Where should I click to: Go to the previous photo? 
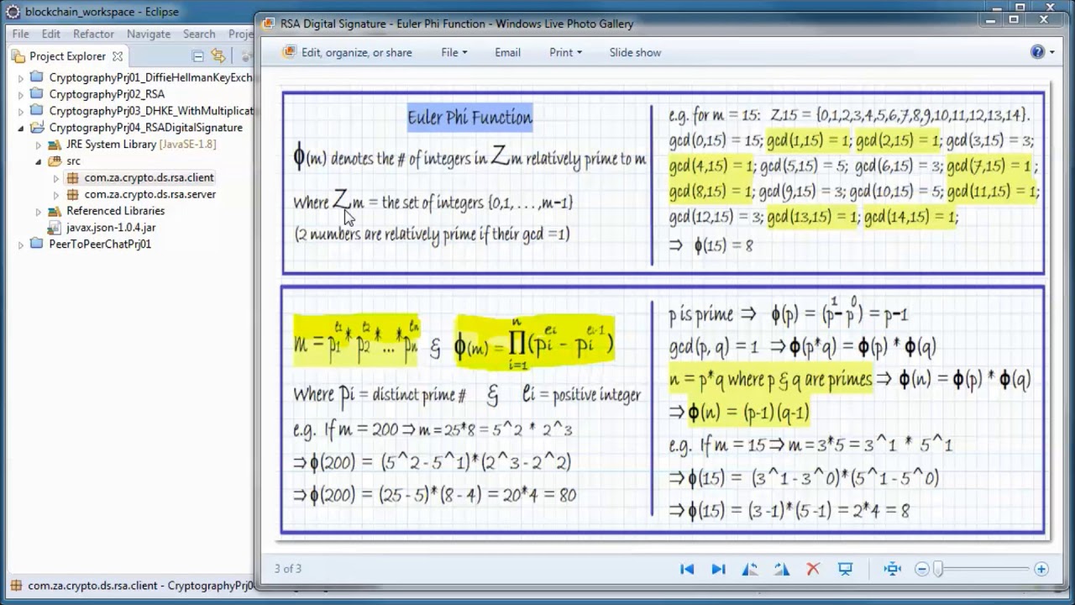687,569
